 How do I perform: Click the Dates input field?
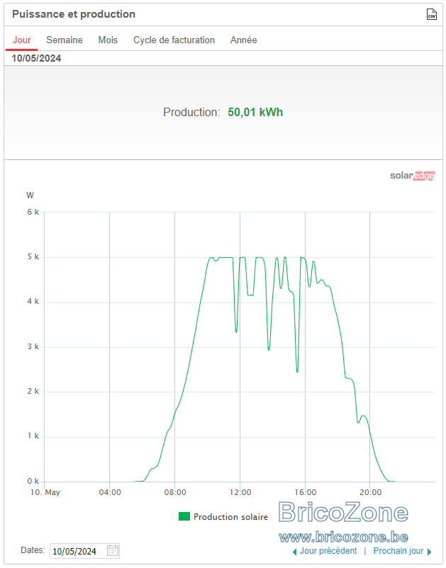click(x=84, y=551)
